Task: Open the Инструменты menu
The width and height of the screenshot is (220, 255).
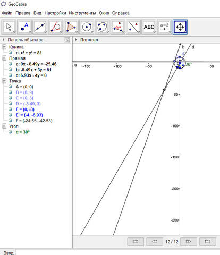Action: (x=82, y=13)
